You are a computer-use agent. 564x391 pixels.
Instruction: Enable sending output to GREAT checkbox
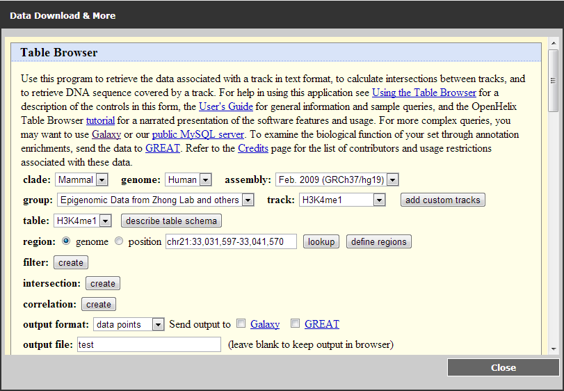coord(295,324)
